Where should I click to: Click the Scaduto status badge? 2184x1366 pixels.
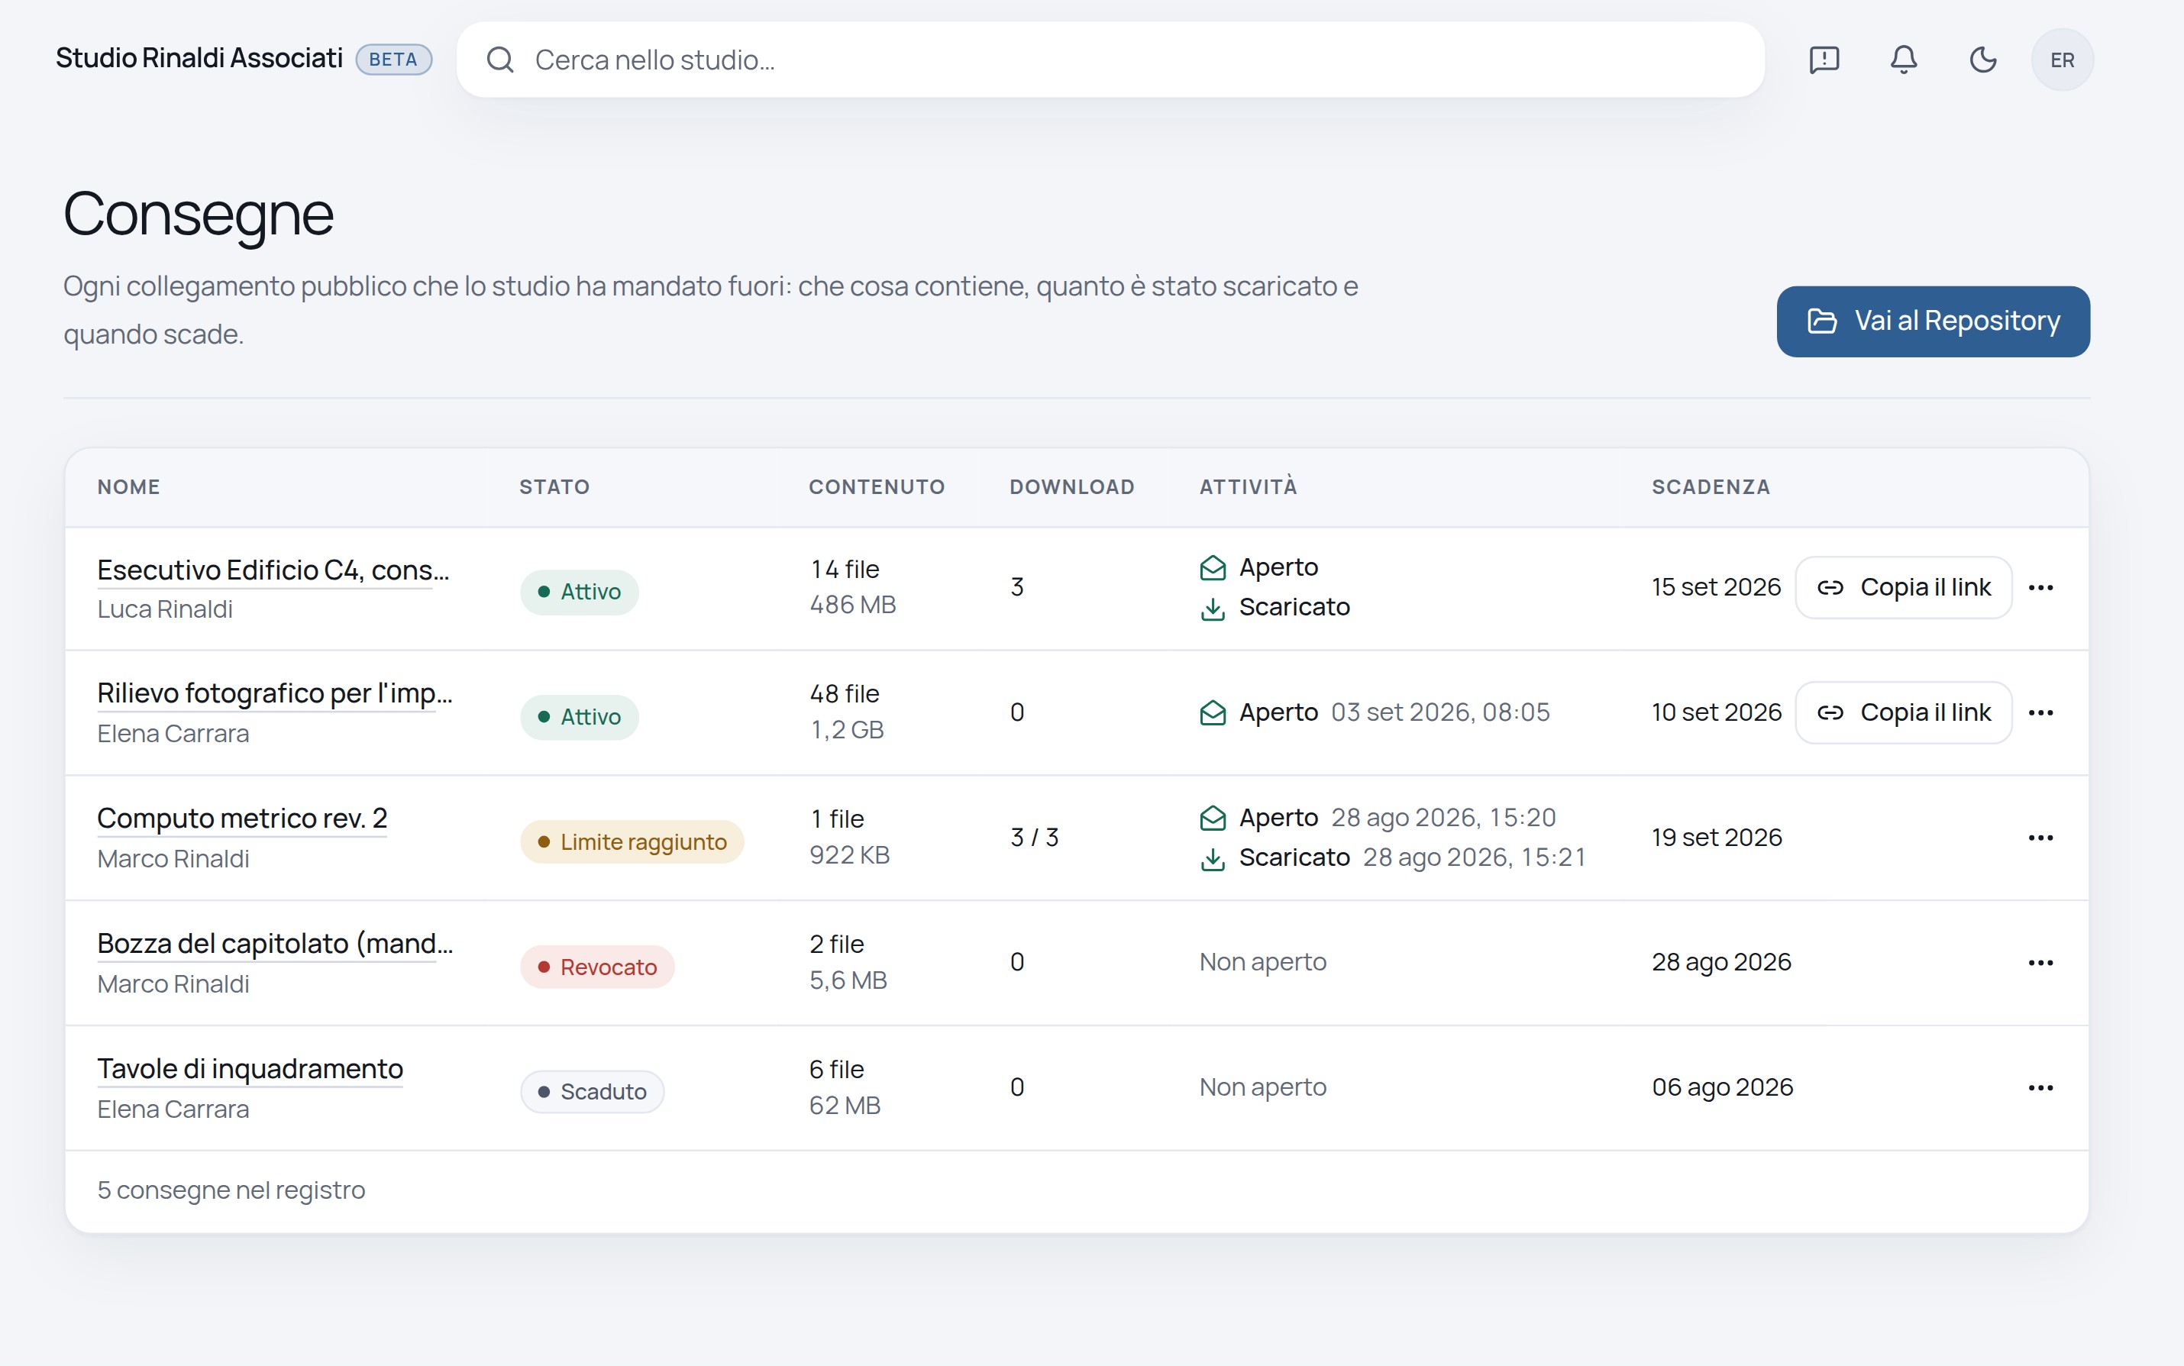592,1092
